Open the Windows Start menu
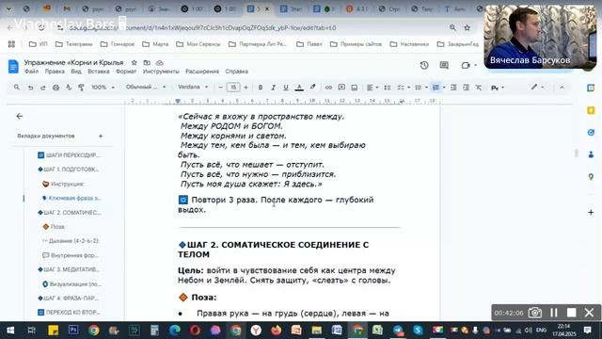 pos(10,331)
